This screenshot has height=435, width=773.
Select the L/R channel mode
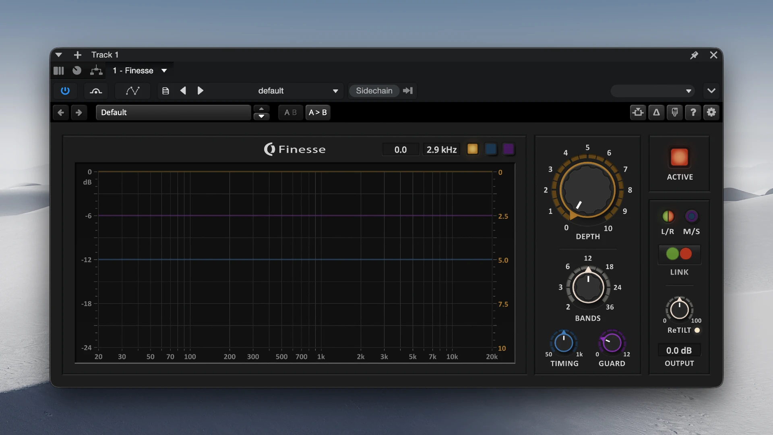[668, 216]
